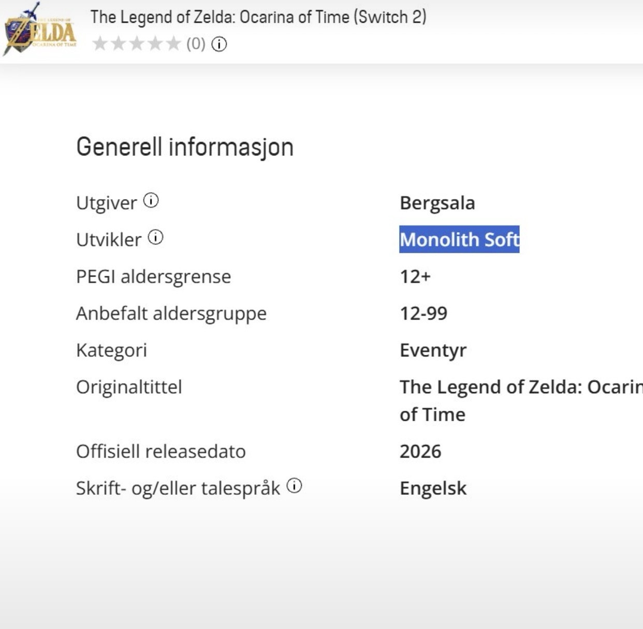Image resolution: width=643 pixels, height=629 pixels.
Task: Click the Zelda Ocarina of Time thumbnail
Action: 39,28
